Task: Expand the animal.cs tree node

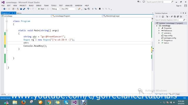Action: click(x=159, y=33)
